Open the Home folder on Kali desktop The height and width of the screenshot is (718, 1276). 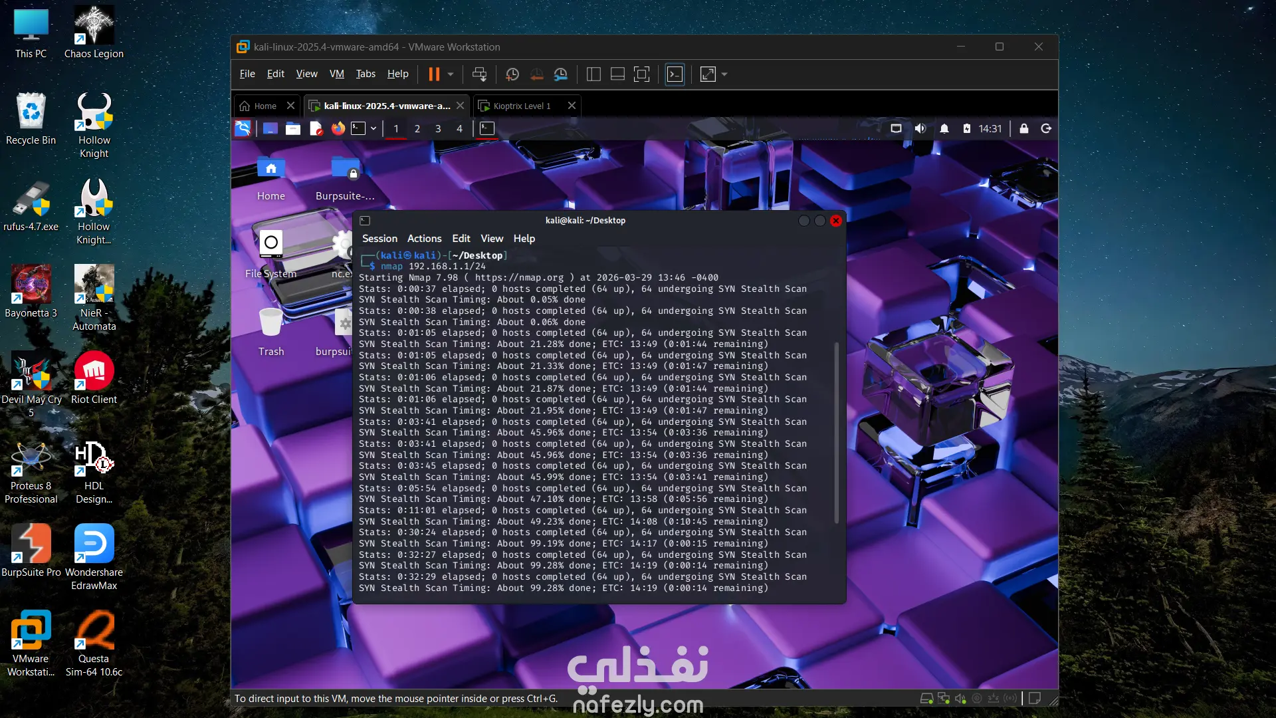(271, 178)
